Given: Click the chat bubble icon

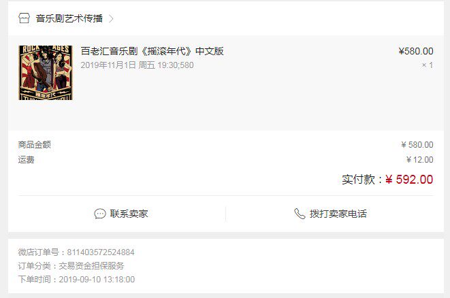Looking at the screenshot, I should [100, 214].
